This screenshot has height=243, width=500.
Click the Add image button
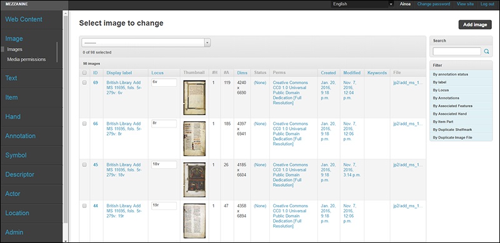475,24
